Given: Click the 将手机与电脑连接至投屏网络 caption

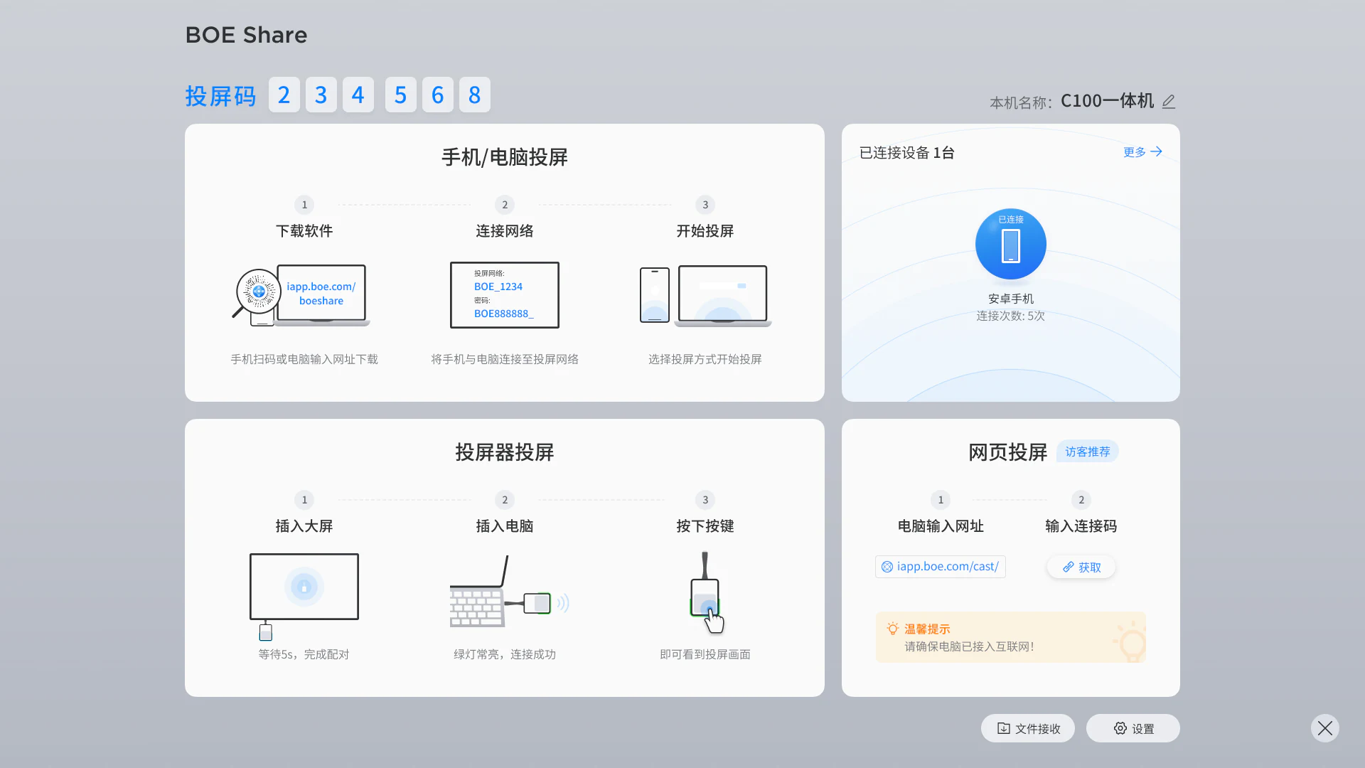Looking at the screenshot, I should 505,359.
